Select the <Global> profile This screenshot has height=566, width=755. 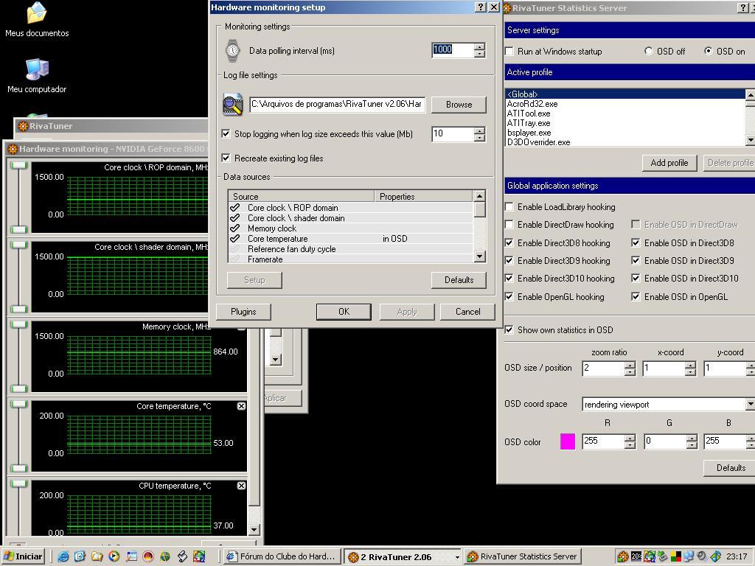(625, 94)
